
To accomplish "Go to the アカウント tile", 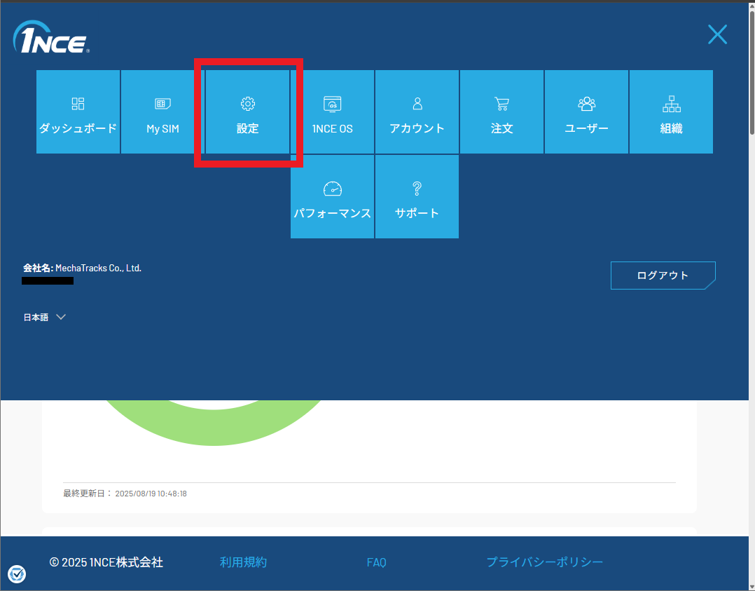I will click(x=417, y=112).
